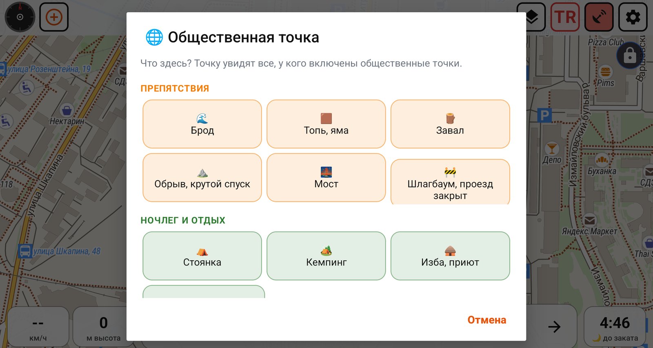Select Обрыв, крутой спуск
Viewport: 653px width, 348px height.
click(x=202, y=178)
